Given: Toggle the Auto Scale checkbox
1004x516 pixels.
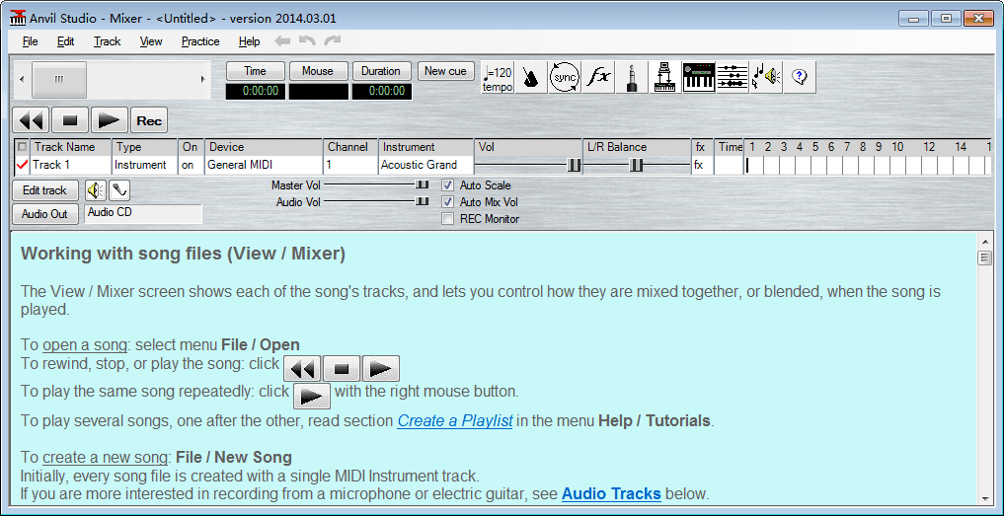Looking at the screenshot, I should pos(448,185).
